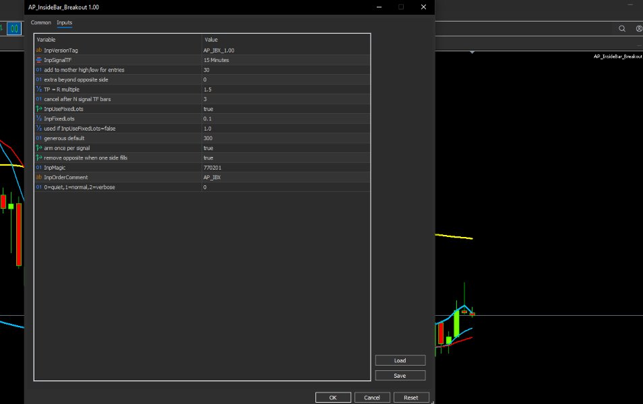Select the InpMagic variable name
The image size is (643, 404).
point(55,167)
